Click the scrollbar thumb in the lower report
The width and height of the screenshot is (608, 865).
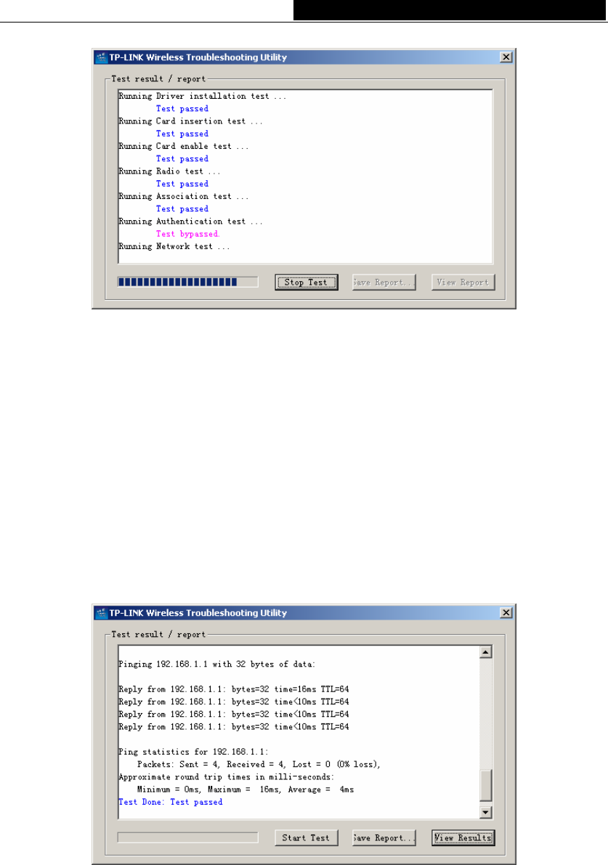[485, 785]
